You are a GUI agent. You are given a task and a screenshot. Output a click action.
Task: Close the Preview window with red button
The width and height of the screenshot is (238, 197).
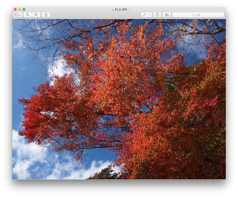[15, 10]
